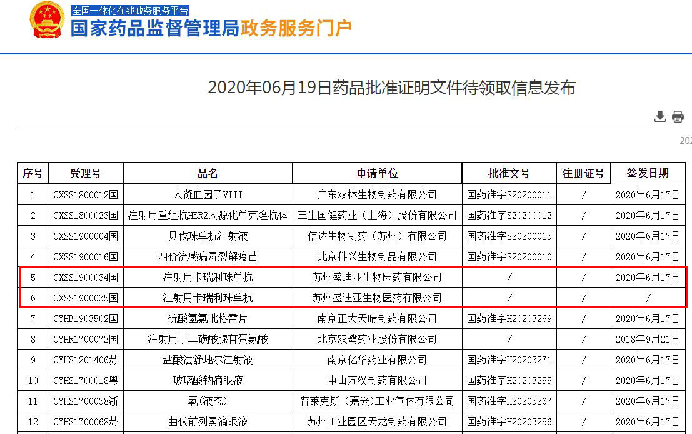Select cell 国药准字H20203255
692x434 pixels.
[509, 381]
